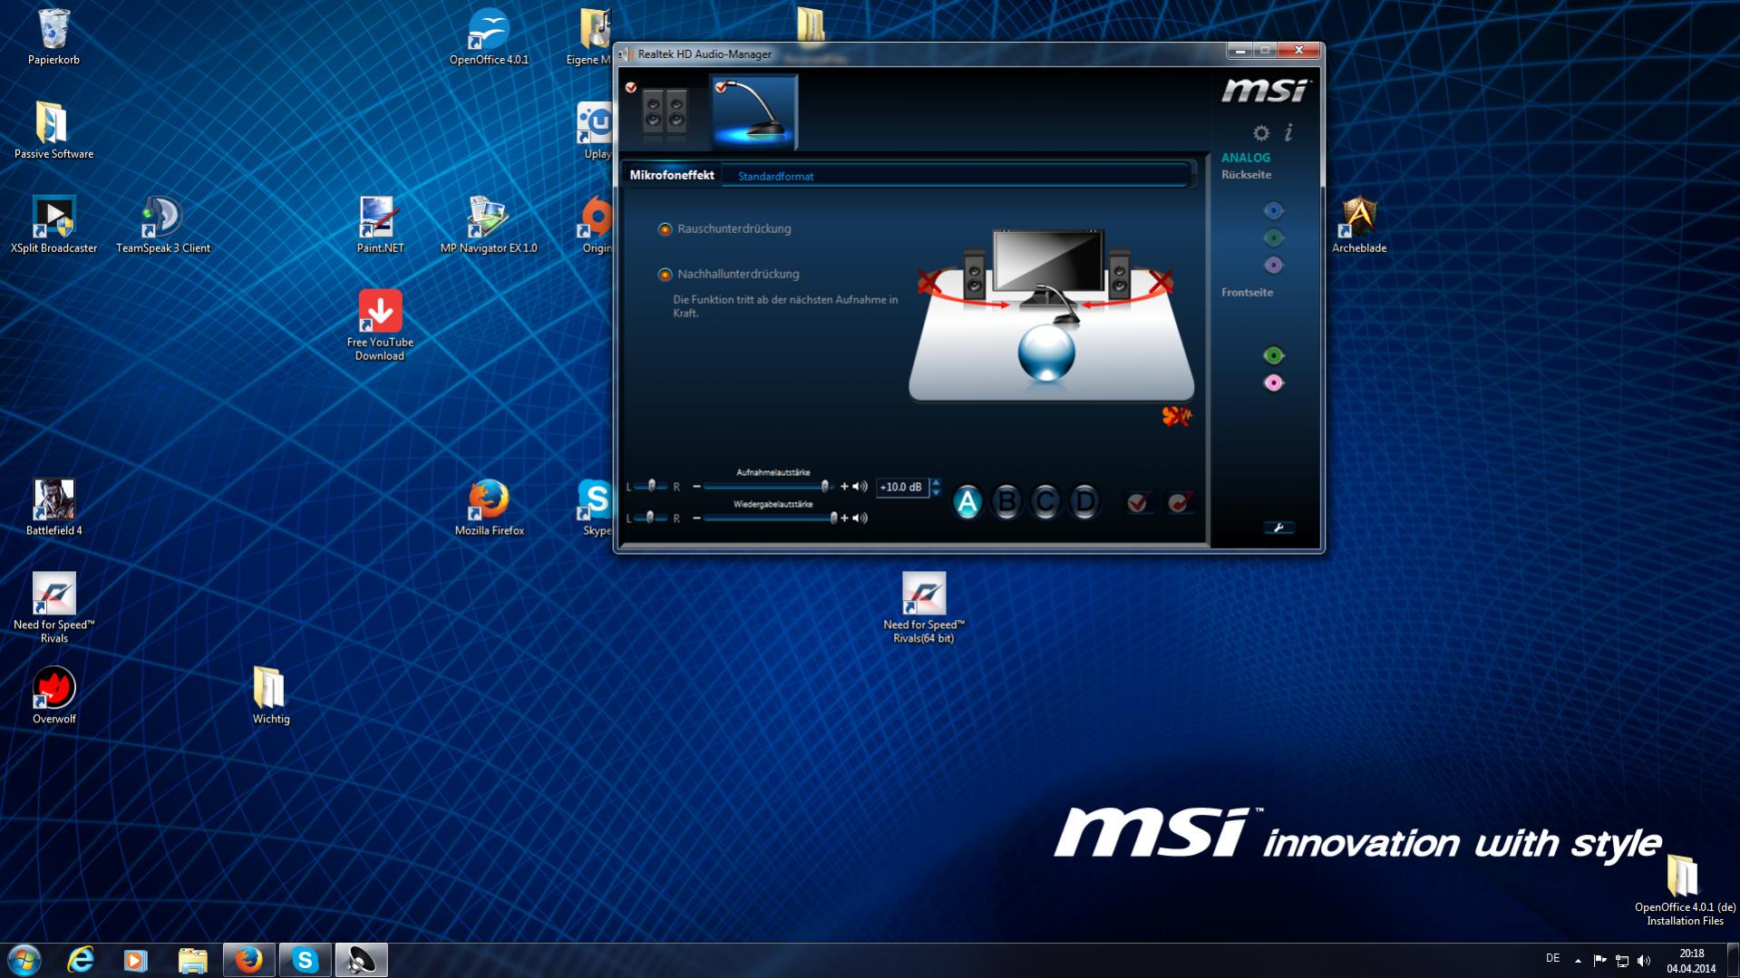Select the speakers device tab in Realtek
Screen dimensions: 1740x978
[x=665, y=112]
